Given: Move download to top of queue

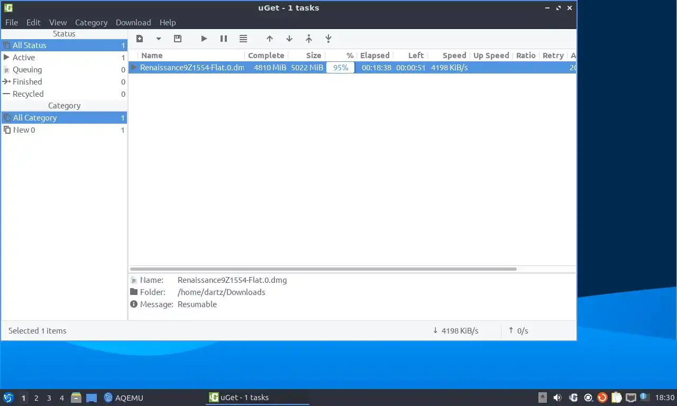Looking at the screenshot, I should coord(309,39).
